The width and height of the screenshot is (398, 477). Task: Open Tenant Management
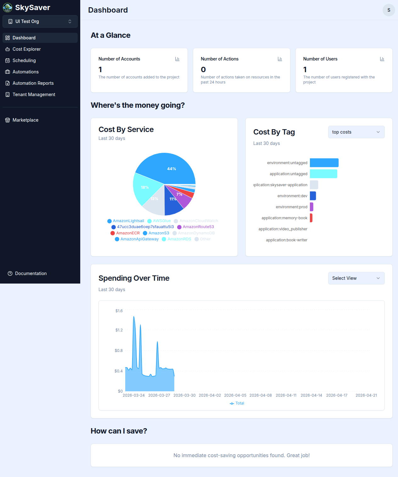coord(40,95)
